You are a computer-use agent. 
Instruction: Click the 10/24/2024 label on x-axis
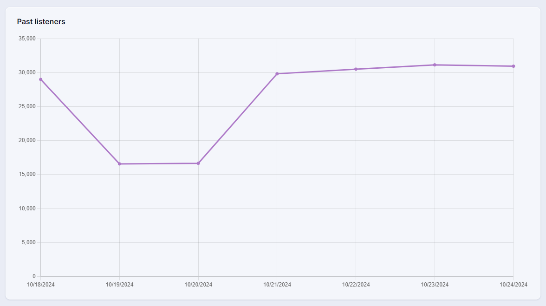coord(513,285)
